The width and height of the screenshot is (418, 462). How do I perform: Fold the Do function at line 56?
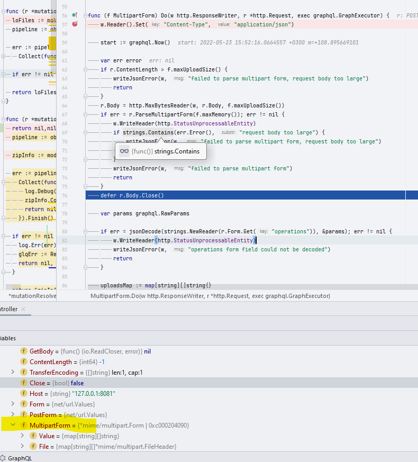point(85,15)
